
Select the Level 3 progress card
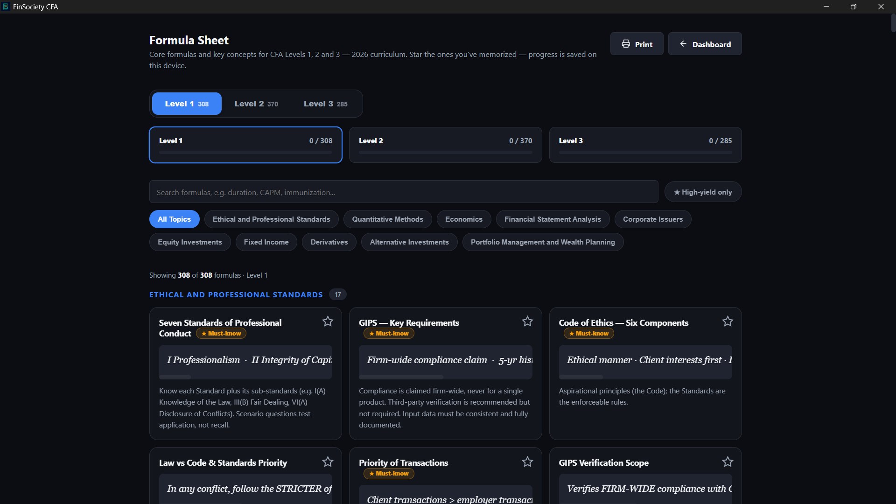click(645, 145)
